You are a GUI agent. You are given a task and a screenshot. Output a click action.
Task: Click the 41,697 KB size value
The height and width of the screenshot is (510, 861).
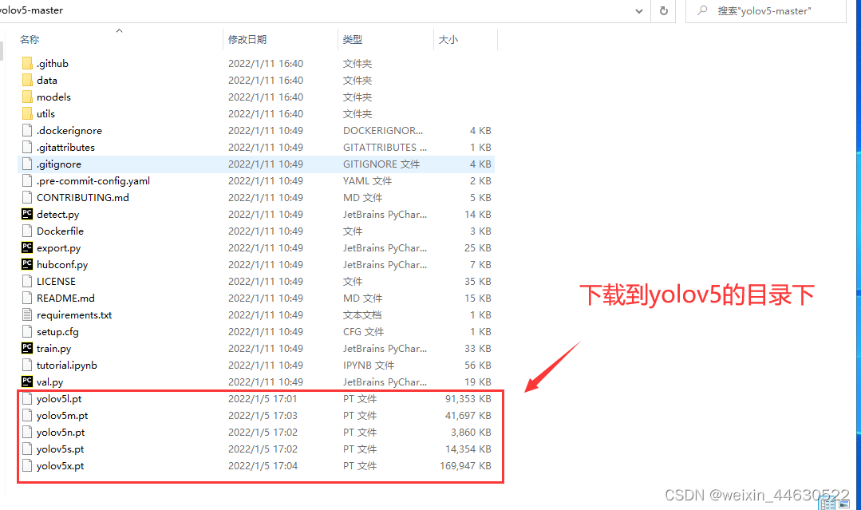(x=468, y=416)
